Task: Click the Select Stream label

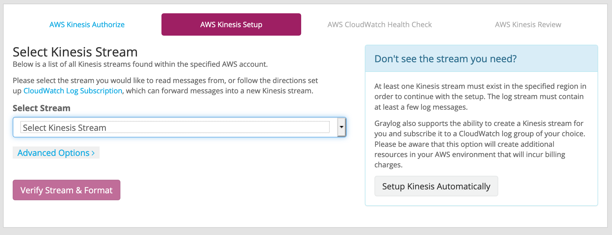Action: click(x=41, y=108)
